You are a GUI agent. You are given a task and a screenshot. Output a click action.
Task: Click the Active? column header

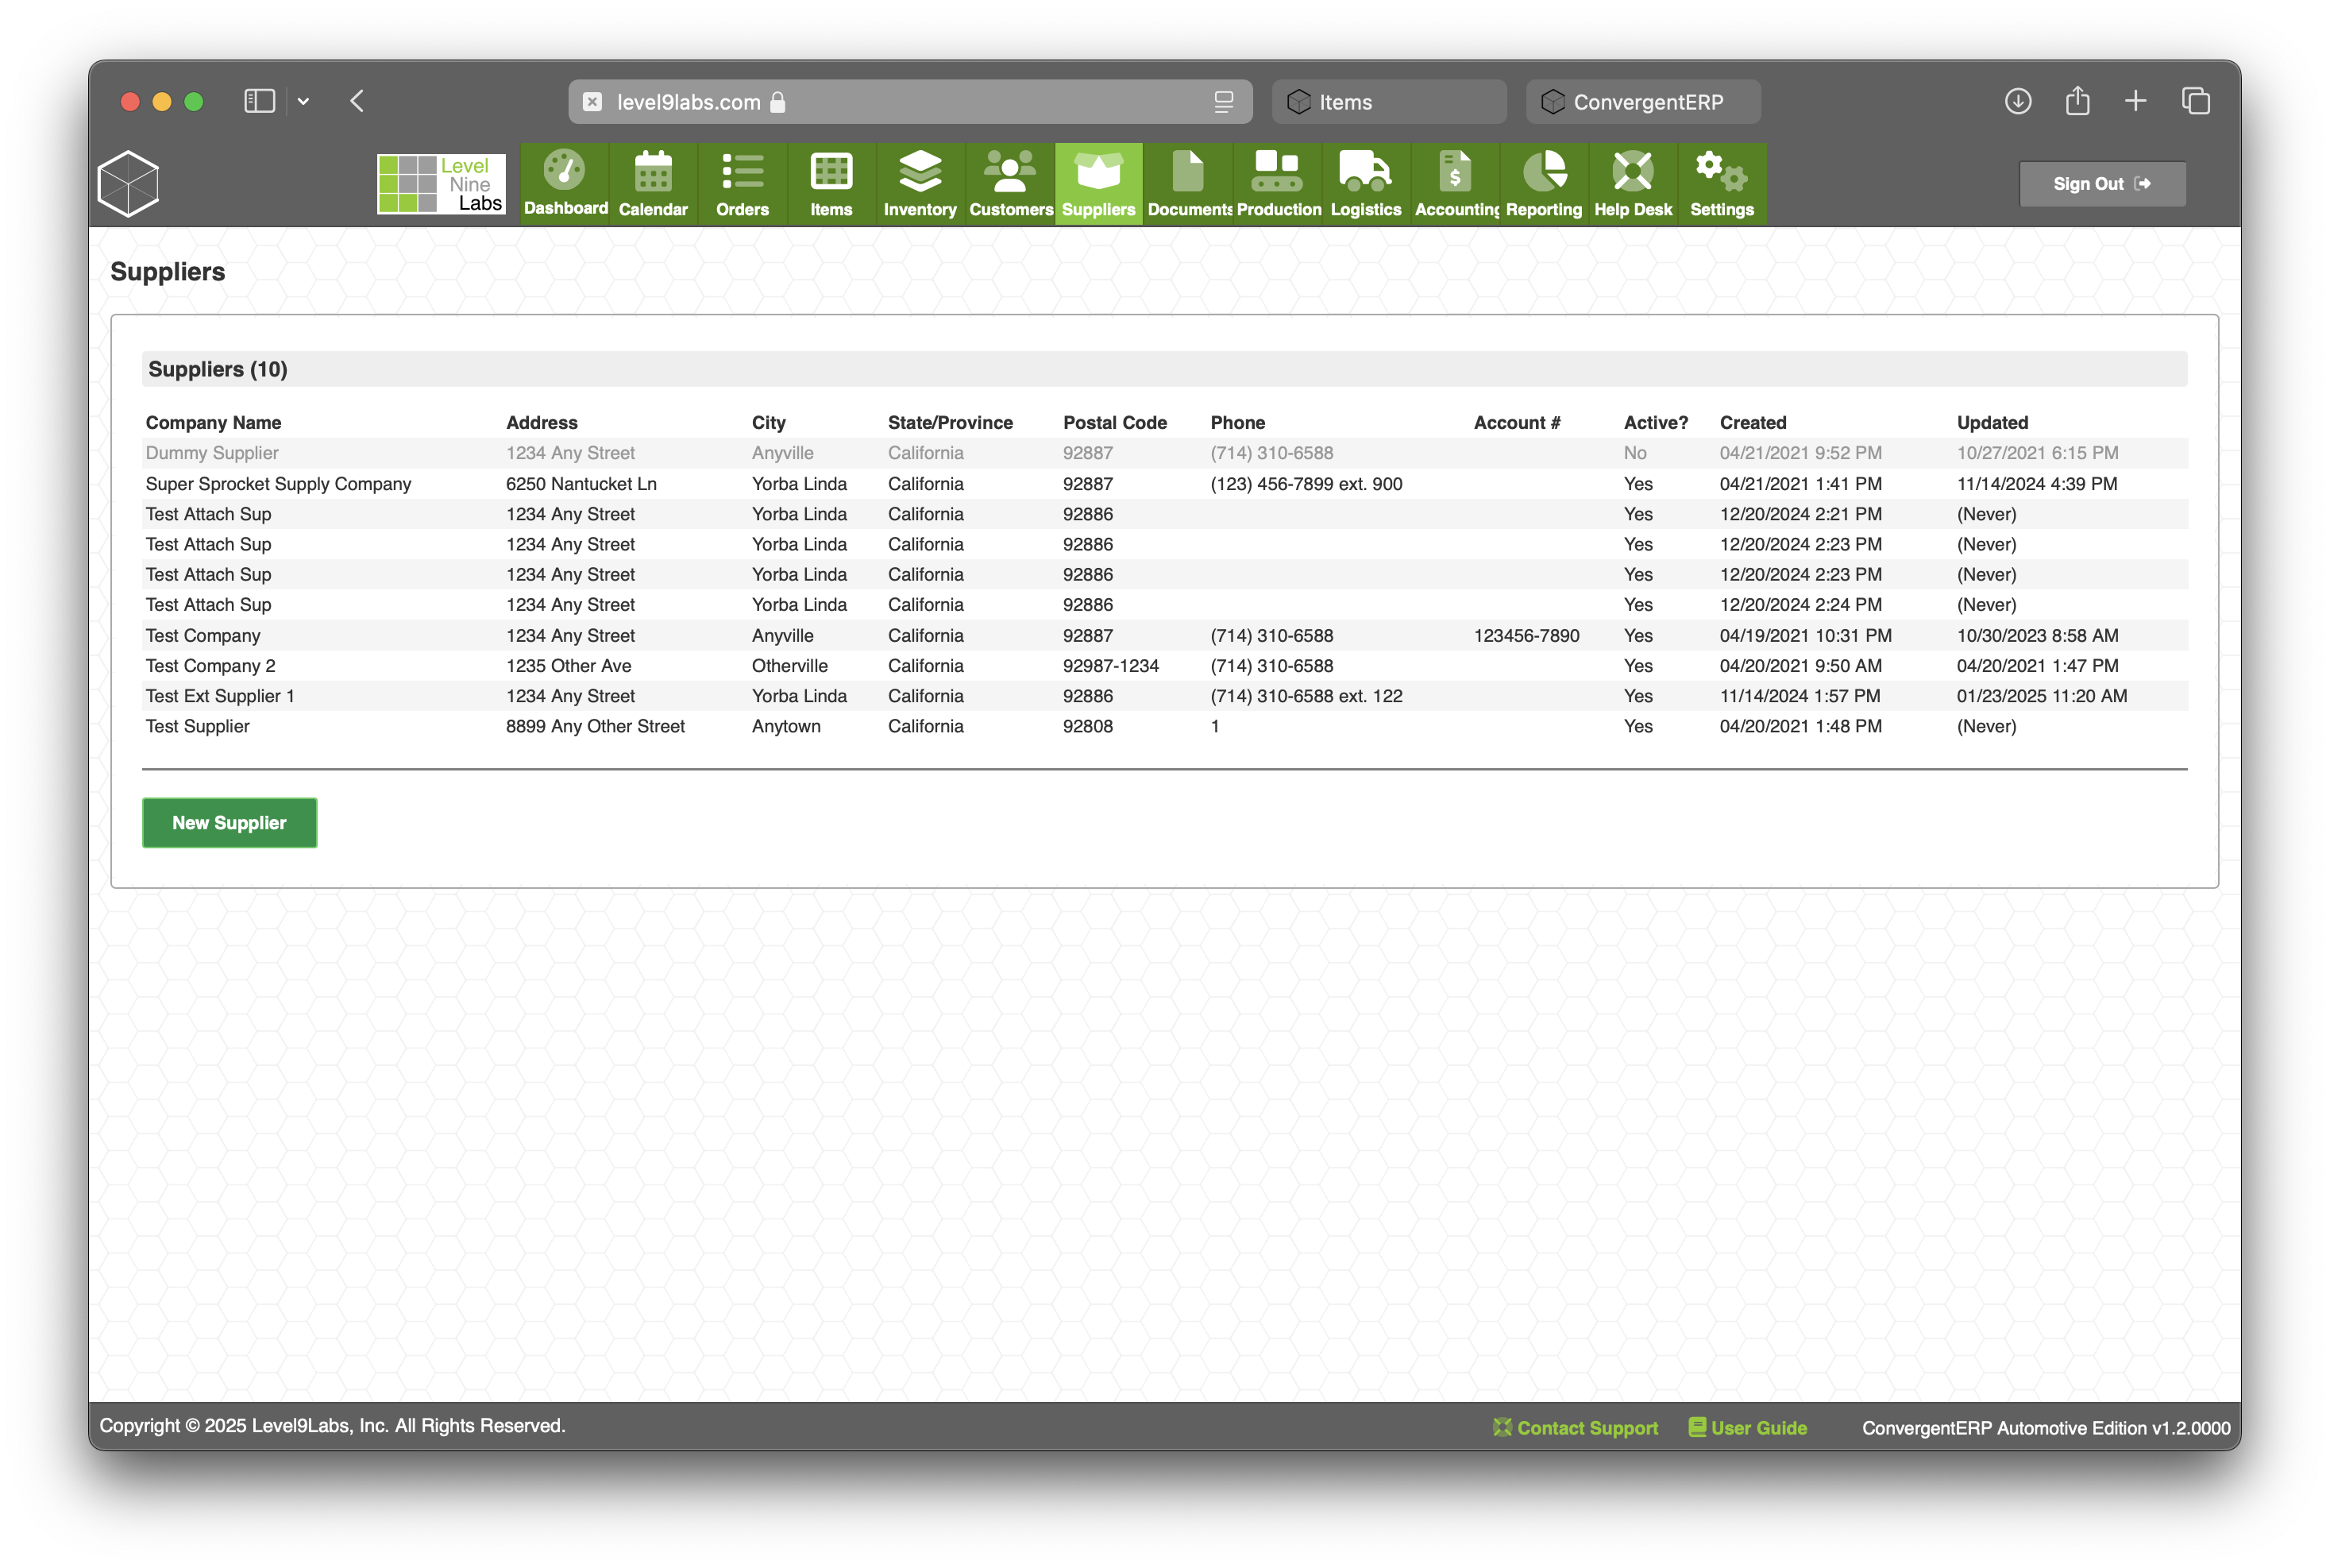click(x=1655, y=423)
